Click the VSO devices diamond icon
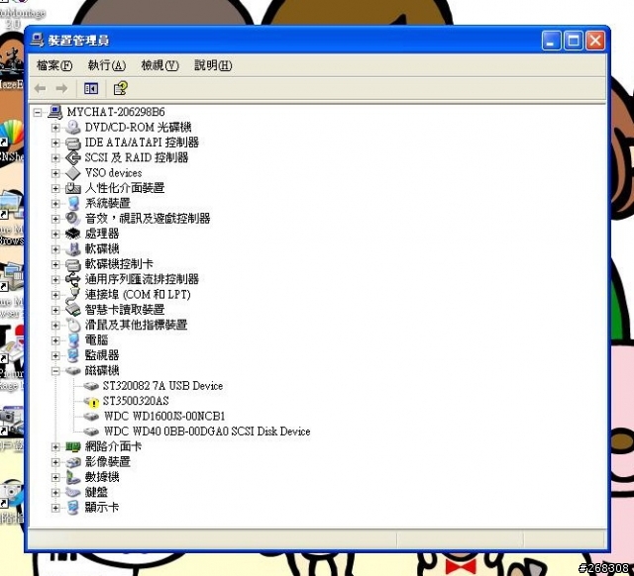Screen dimensions: 634x576 click(x=73, y=173)
